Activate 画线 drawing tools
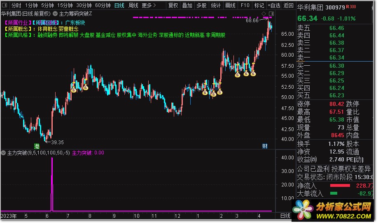This screenshot has height=223, width=378. (230, 5)
